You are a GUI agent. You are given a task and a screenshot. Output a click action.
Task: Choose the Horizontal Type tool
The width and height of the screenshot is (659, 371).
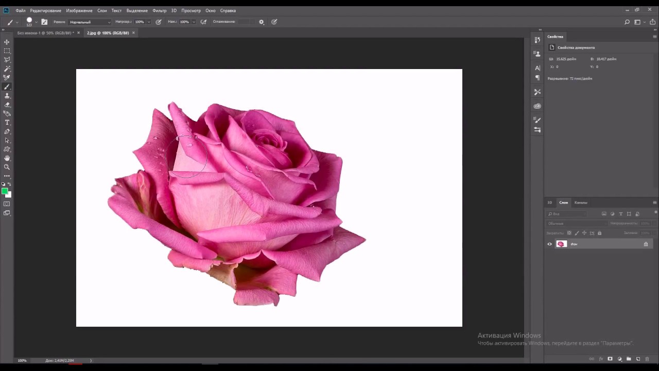[x=7, y=122]
